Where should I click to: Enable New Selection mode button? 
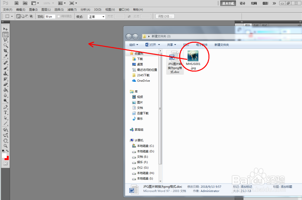[x=18, y=16]
